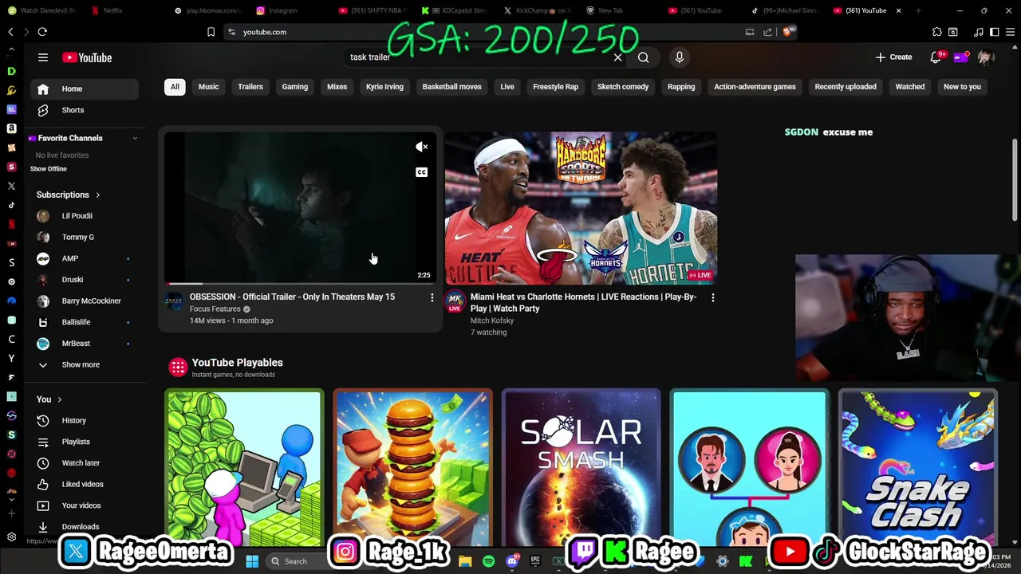Open TikTok from the browser sidebar
Screen dimensions: 1021x574
(x=11, y=205)
